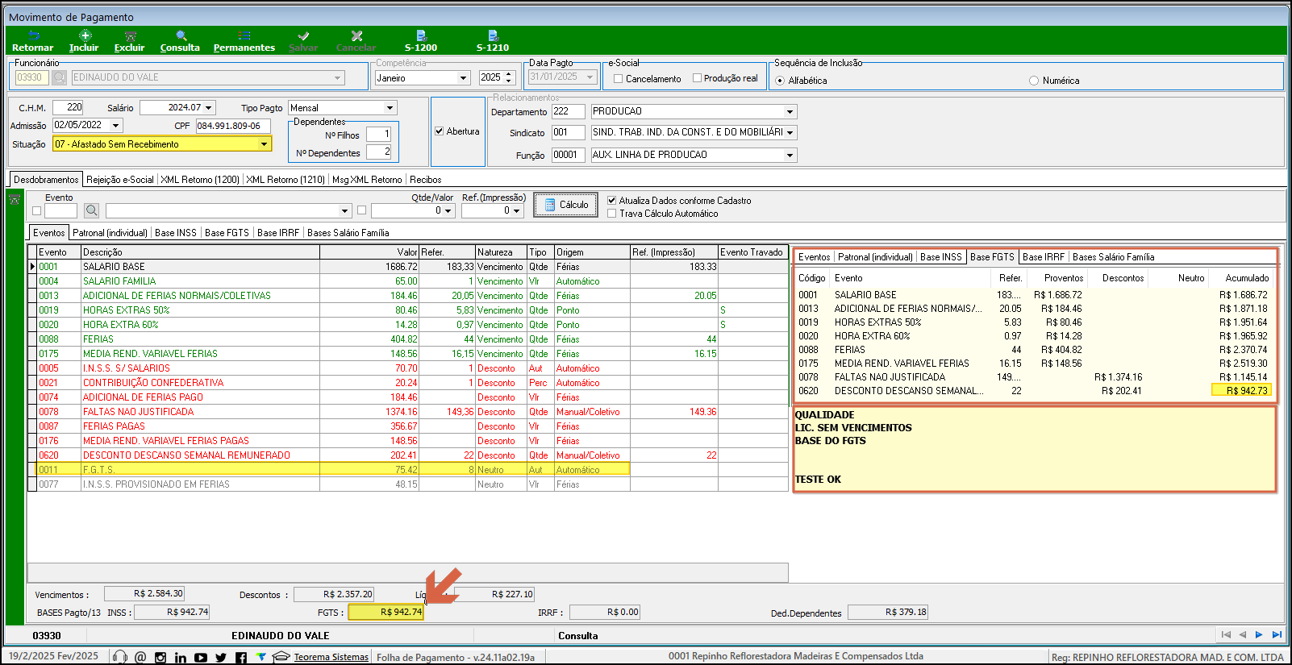1292x665 pixels.
Task: Go to next record navigation arrow
Action: click(1259, 635)
